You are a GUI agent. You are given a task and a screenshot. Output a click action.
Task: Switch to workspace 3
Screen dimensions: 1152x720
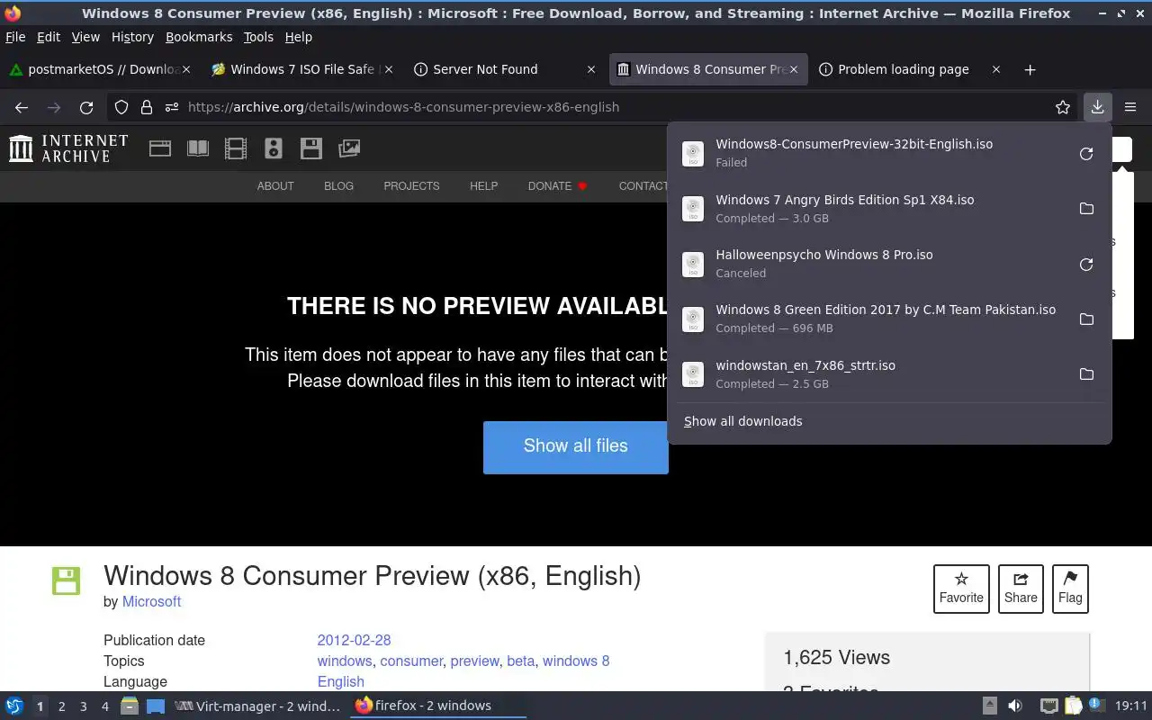coord(83,706)
